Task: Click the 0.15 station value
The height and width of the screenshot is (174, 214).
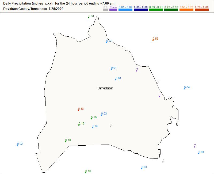Action: 94,118
